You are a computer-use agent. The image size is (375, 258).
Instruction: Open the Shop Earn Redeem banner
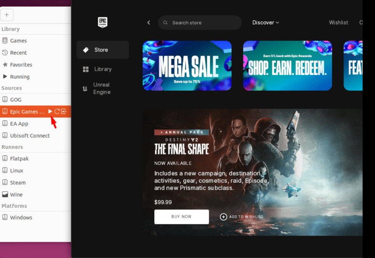click(287, 66)
